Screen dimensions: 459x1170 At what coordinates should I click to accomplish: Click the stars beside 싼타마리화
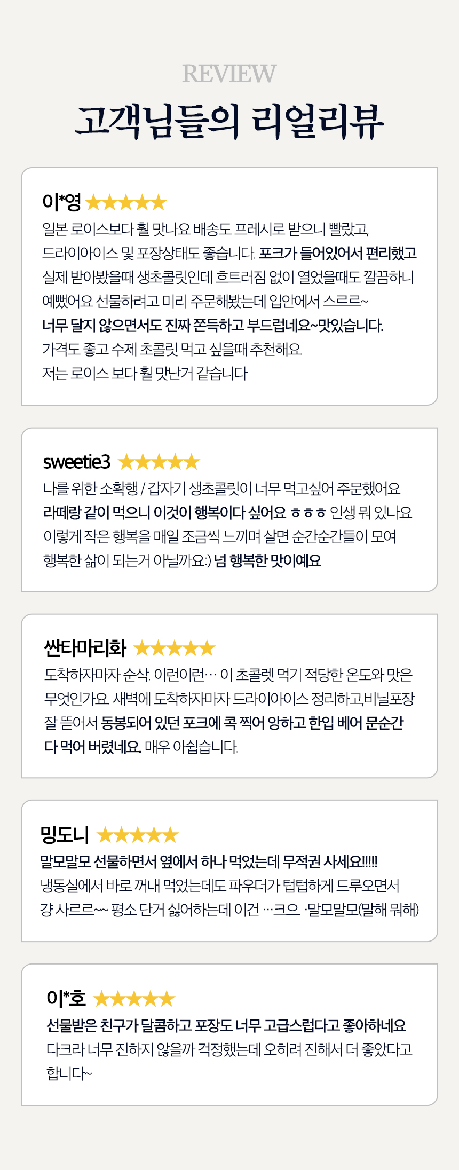175,649
